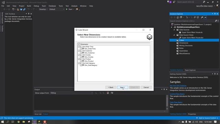Uncheck the Dim_SubCategory table checkbox
This screenshot has width=220, height=124.
click(81, 65)
